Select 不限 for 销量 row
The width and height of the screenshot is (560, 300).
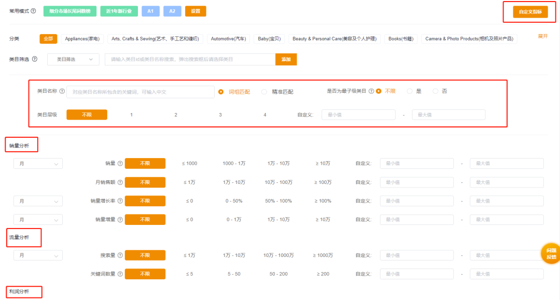point(145,163)
